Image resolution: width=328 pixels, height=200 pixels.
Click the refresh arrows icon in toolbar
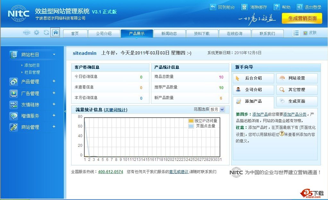tap(46, 32)
